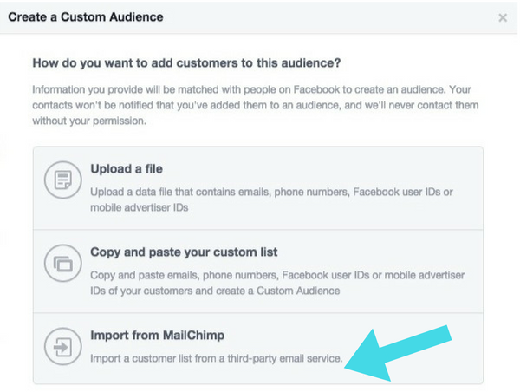Click the divider above Import from MailChimp
Image resolution: width=520 pixels, height=392 pixels.
(x=258, y=313)
